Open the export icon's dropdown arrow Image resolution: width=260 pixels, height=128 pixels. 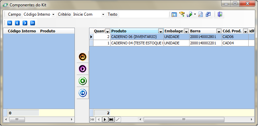pos(195,14)
